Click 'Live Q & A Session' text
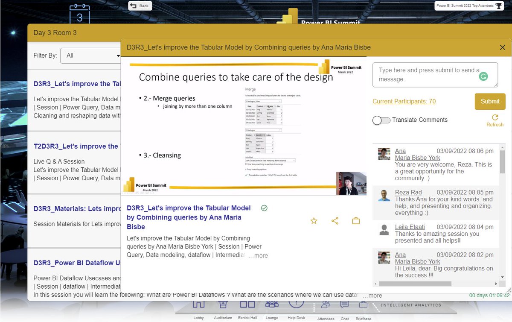This screenshot has height=322, width=512. [x=59, y=161]
